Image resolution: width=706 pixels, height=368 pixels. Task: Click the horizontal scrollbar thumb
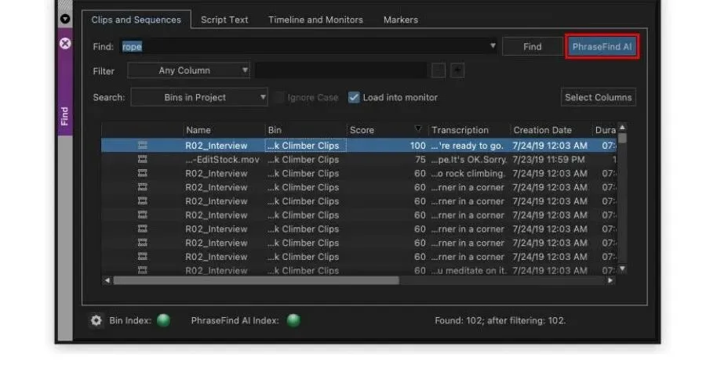(257, 280)
